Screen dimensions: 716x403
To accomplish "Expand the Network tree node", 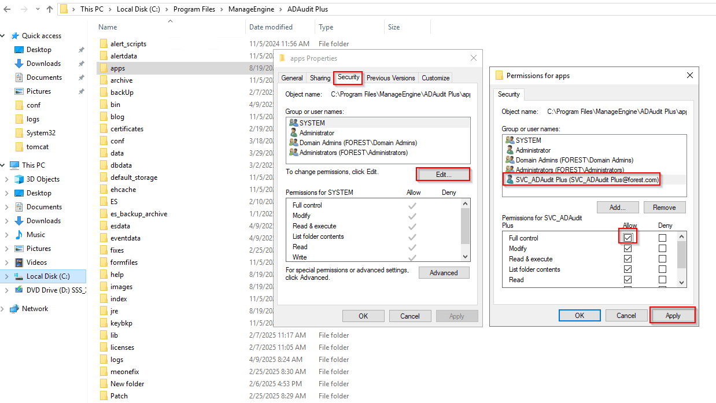I will point(3,309).
